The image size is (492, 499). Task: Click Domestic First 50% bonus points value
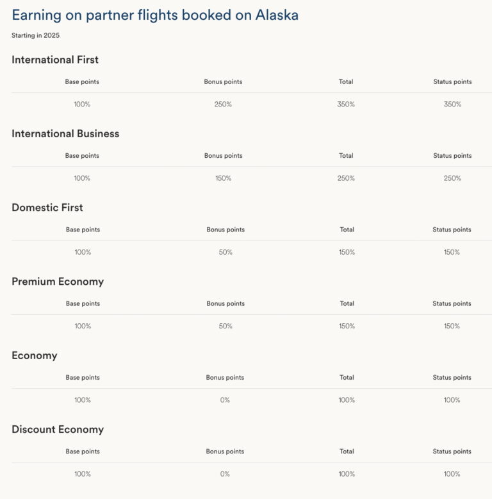point(225,252)
